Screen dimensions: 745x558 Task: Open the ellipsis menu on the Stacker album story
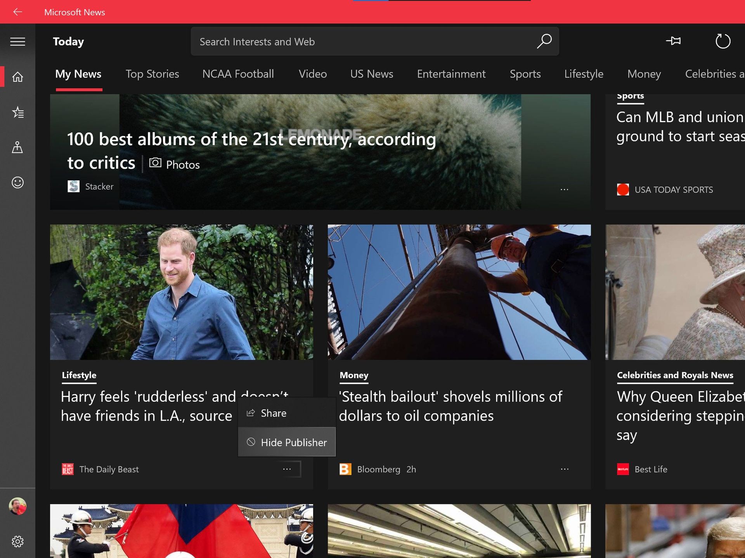pos(564,189)
